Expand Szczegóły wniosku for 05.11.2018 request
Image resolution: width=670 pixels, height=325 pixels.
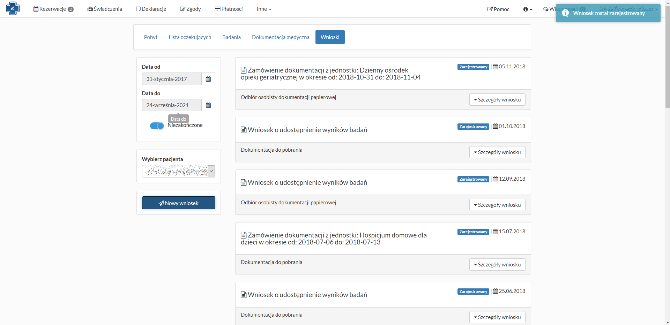click(497, 100)
